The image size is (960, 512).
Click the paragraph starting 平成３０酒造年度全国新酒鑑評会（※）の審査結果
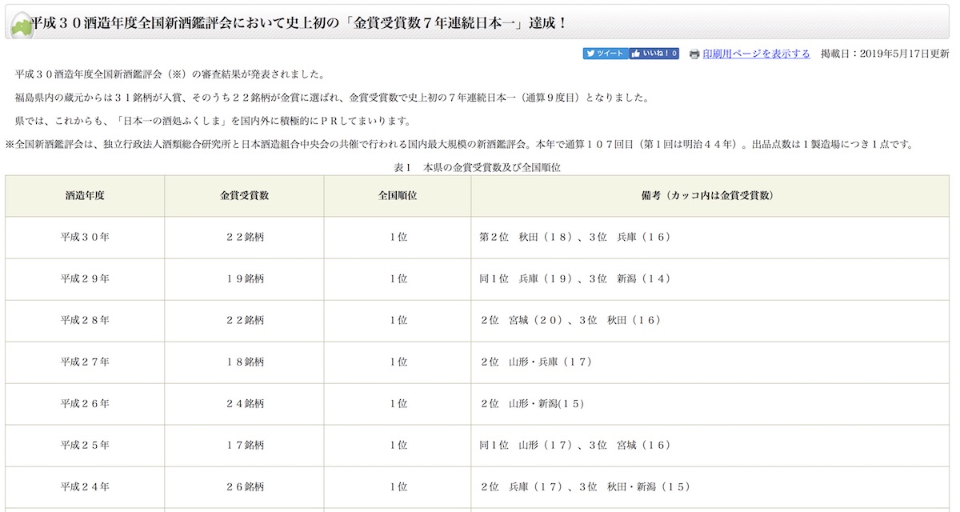(170, 74)
